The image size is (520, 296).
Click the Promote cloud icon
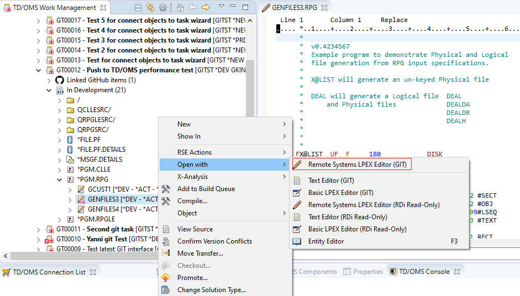coord(166,278)
